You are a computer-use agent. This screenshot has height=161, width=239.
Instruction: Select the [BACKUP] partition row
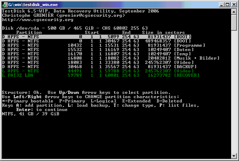pos(99,67)
